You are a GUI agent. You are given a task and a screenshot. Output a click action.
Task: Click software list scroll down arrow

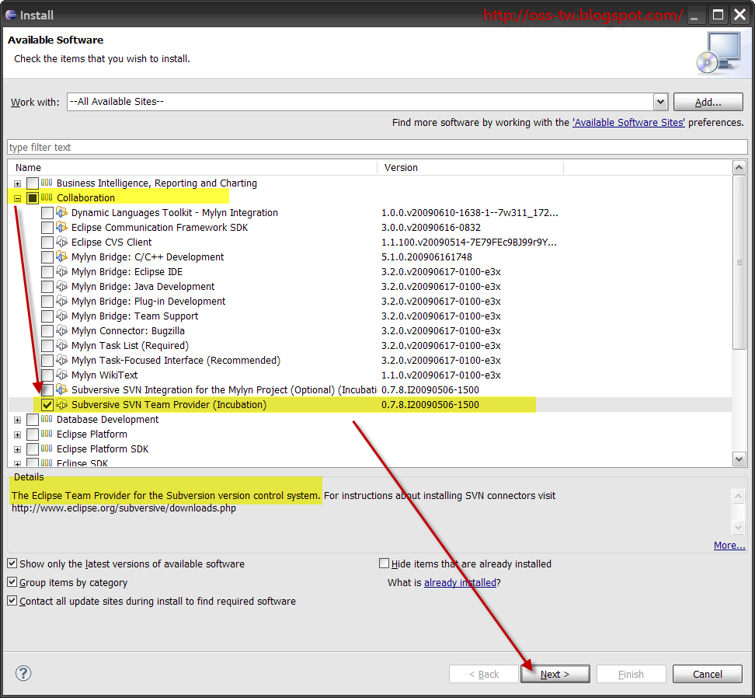click(x=739, y=459)
